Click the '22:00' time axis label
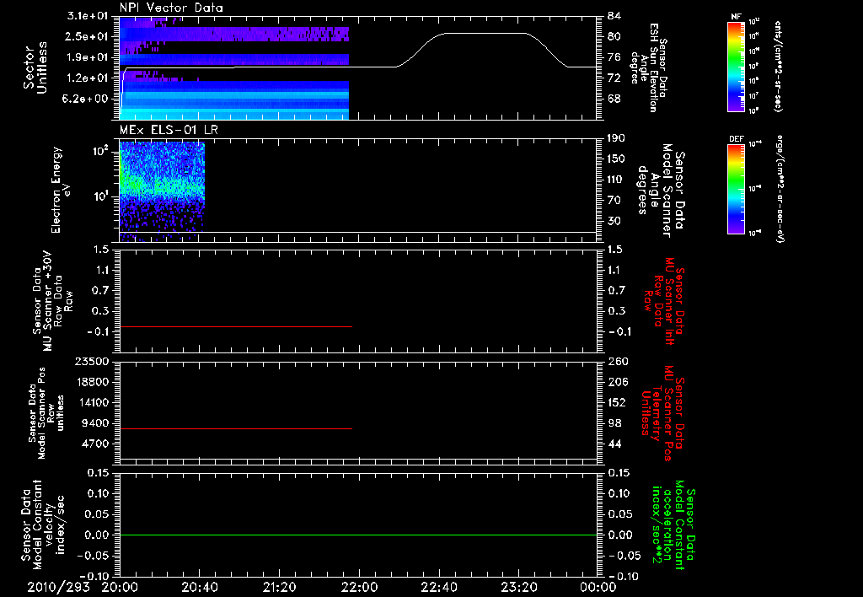The width and height of the screenshot is (863, 597). tap(359, 587)
